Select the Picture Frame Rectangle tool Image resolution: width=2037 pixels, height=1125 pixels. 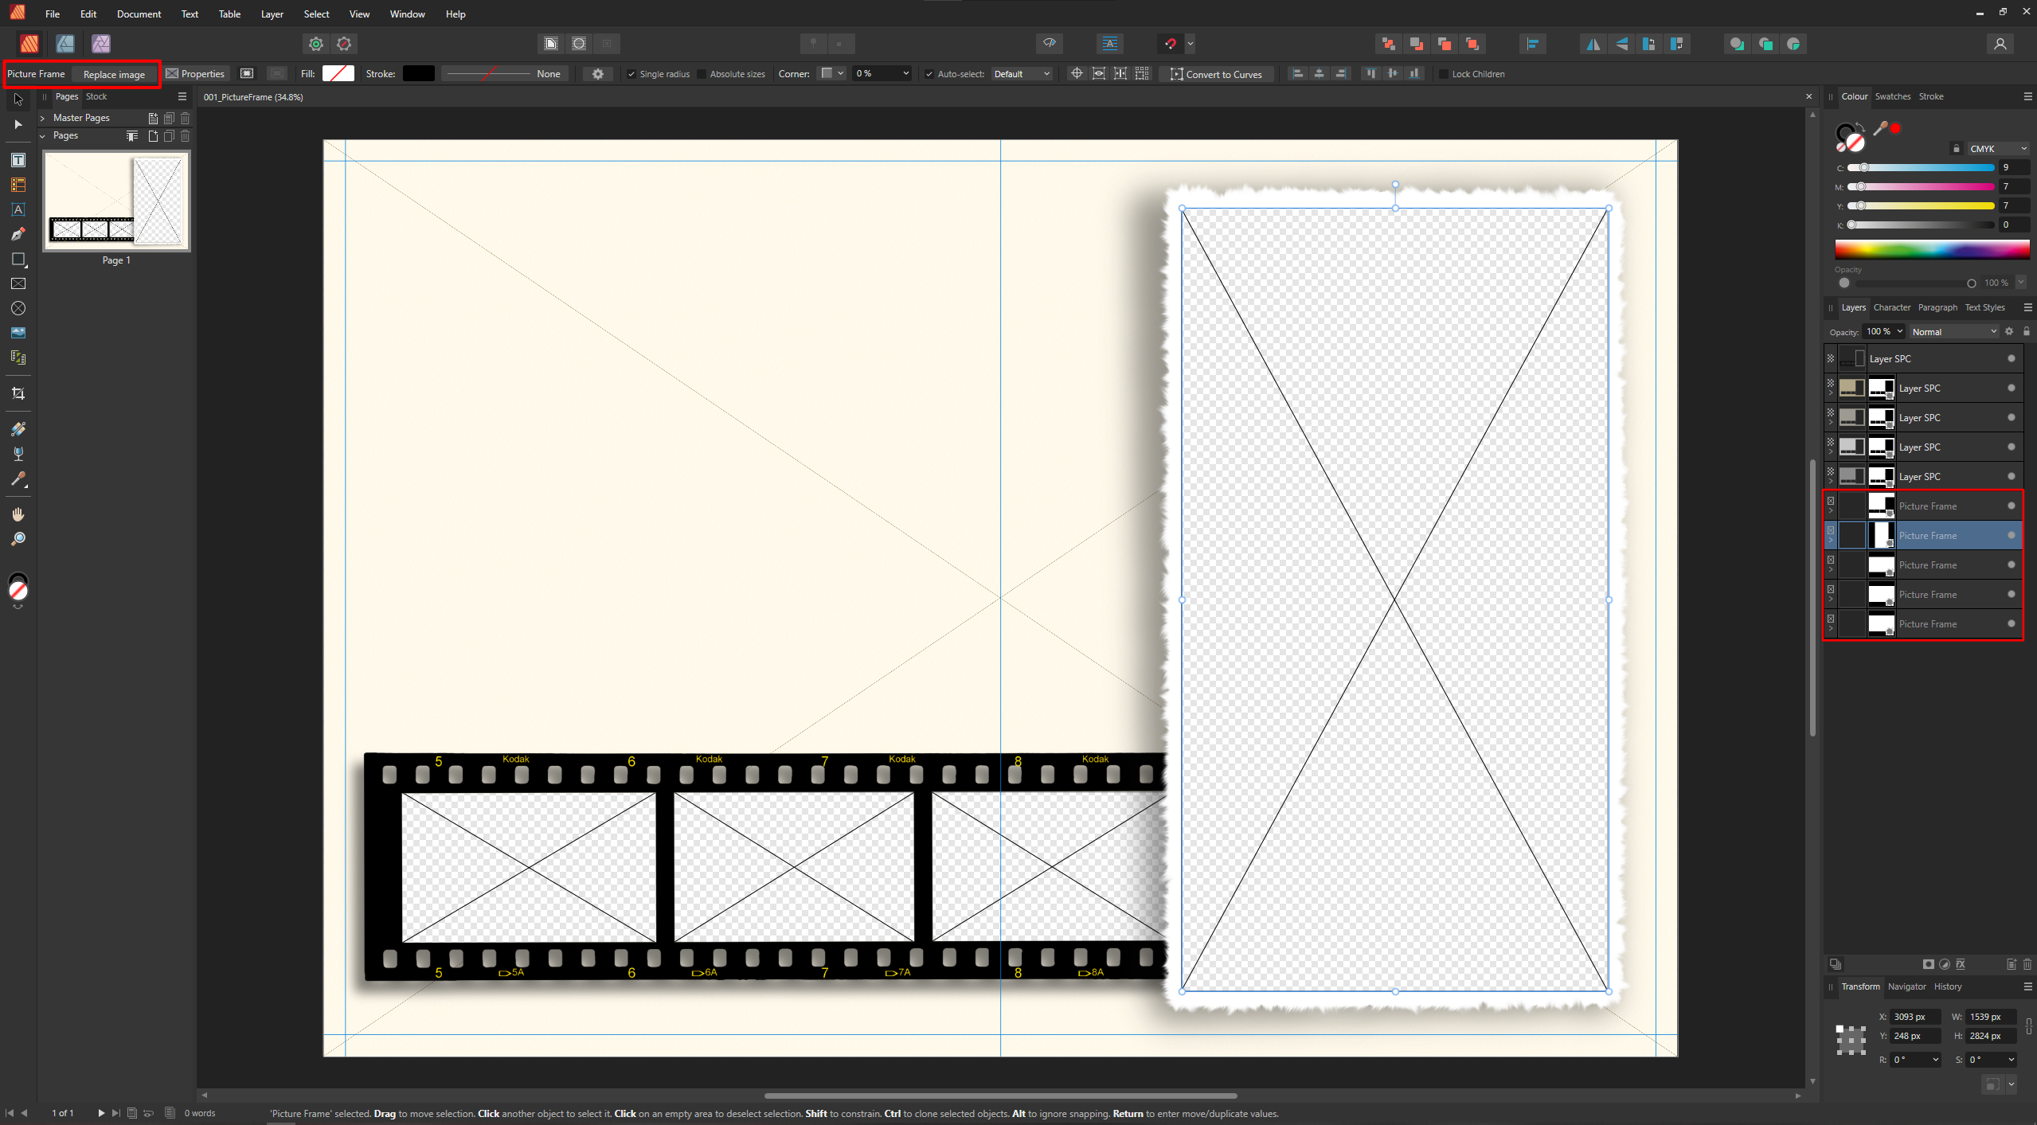[x=18, y=283]
